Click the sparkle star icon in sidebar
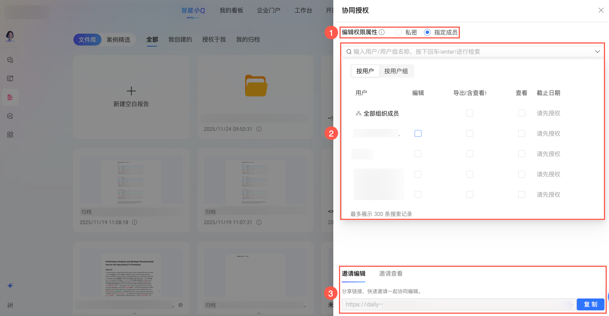This screenshot has height=316, width=609. pyautogui.click(x=10, y=286)
